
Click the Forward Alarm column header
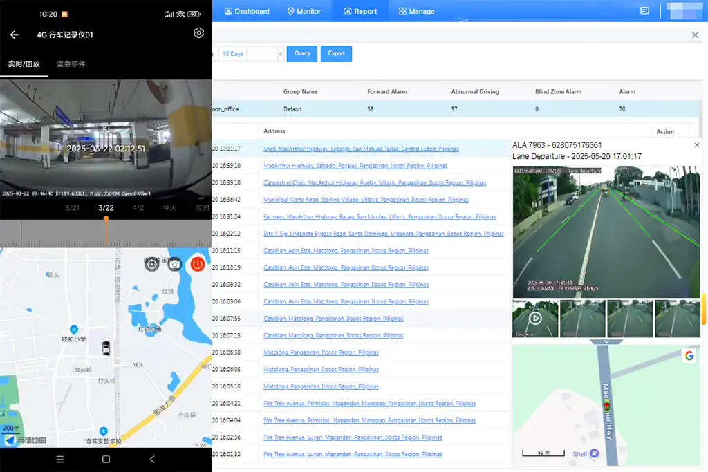387,92
